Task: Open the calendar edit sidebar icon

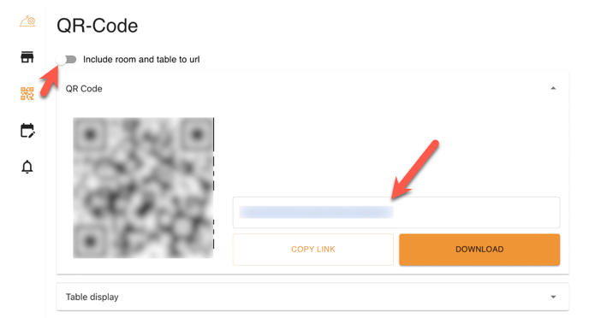Action: pos(27,131)
